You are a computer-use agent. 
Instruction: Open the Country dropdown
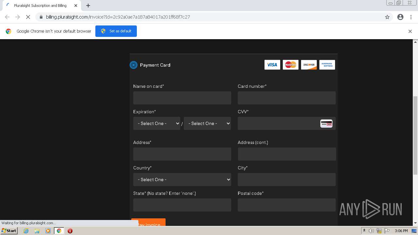(x=182, y=180)
